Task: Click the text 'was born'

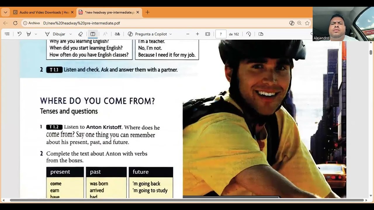Action: click(x=99, y=183)
